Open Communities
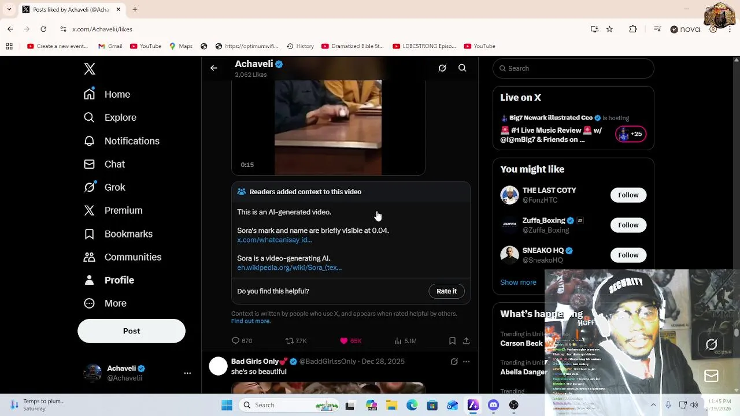Screen dimensions: 740x416 pos(122,257)
